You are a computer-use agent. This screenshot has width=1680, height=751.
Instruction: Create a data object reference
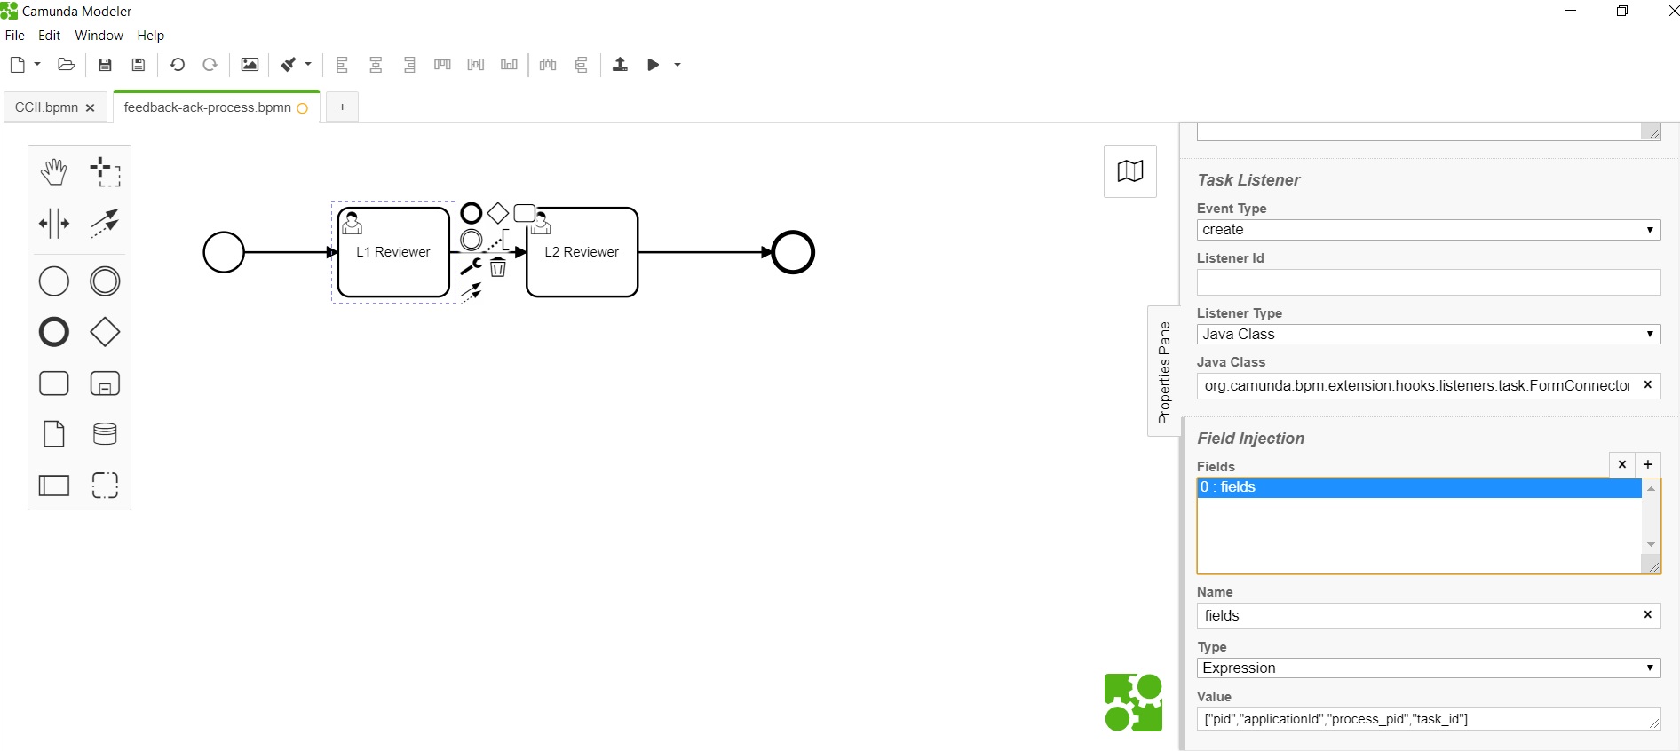point(54,434)
